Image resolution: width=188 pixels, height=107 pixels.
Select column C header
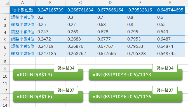(80, 3)
